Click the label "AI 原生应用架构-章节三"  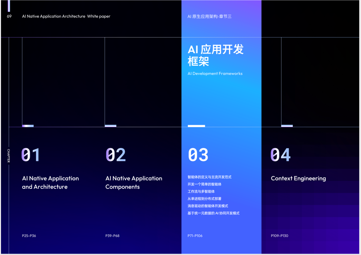point(210,16)
